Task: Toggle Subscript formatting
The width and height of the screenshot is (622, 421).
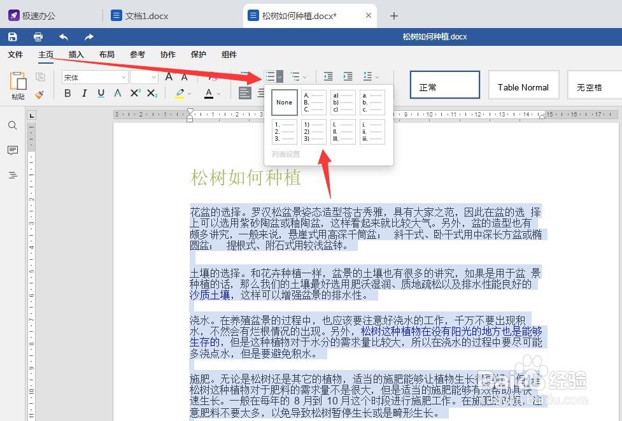Action: 152,93
